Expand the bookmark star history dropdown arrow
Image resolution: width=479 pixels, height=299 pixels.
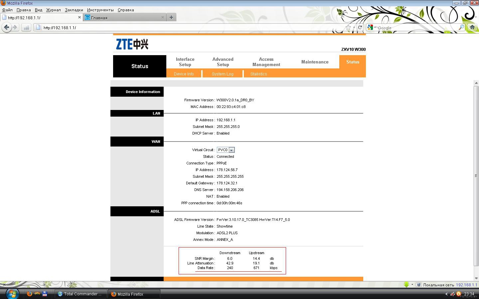coord(354,28)
